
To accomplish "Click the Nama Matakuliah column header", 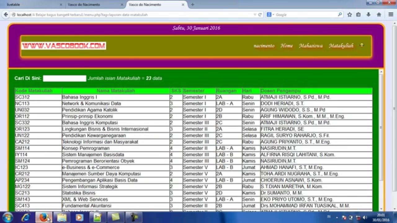I will point(116,91).
